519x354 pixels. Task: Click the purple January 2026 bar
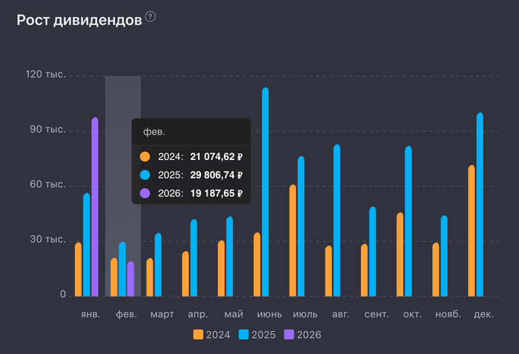tap(95, 207)
